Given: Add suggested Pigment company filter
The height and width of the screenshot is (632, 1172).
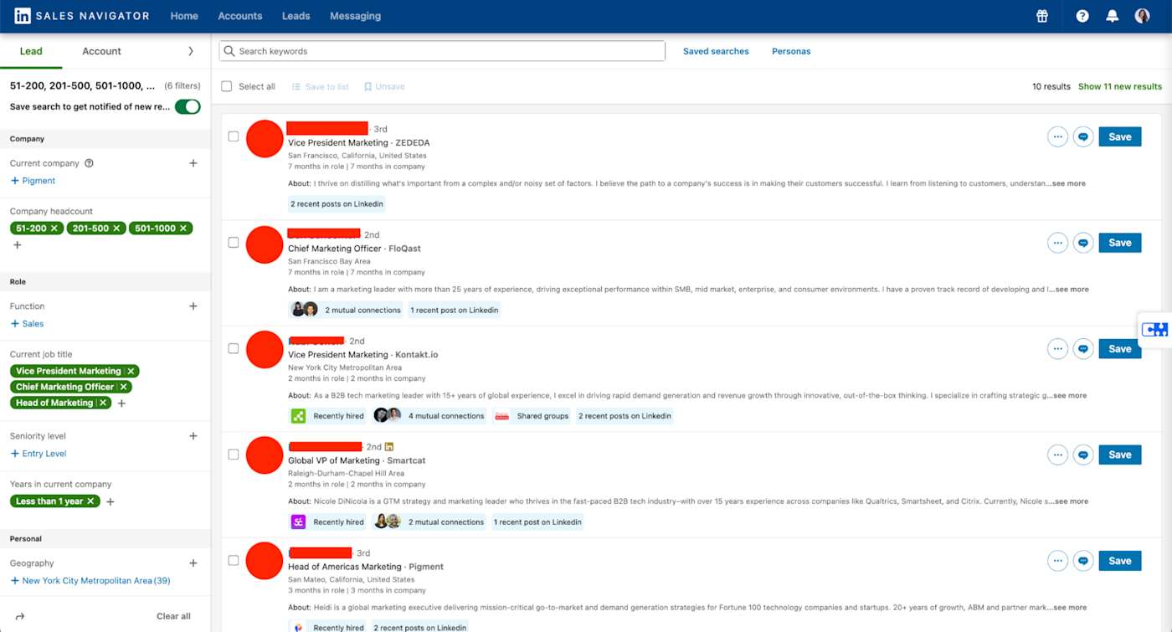Looking at the screenshot, I should (33, 181).
